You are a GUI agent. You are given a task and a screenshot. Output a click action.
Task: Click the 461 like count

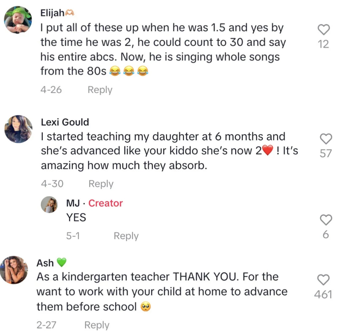pos(323,295)
